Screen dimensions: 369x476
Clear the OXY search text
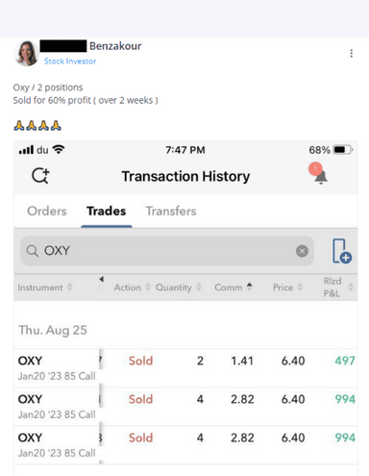point(302,251)
